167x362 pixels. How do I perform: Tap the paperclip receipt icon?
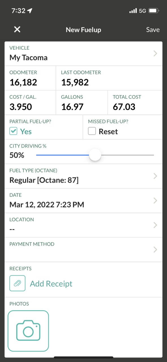point(17,283)
